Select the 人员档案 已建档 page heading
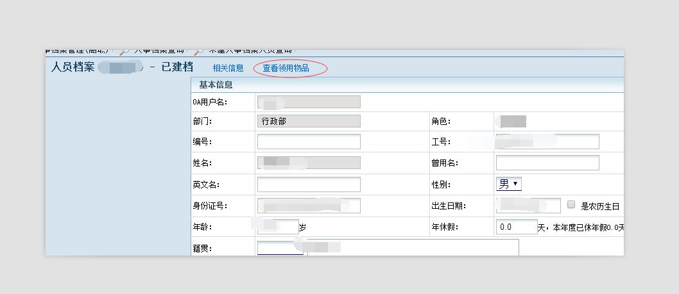 [x=122, y=67]
